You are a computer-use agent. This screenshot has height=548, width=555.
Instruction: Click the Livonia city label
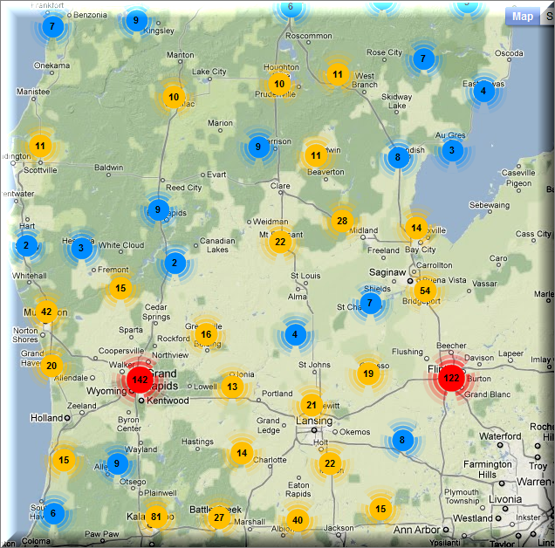click(x=505, y=499)
